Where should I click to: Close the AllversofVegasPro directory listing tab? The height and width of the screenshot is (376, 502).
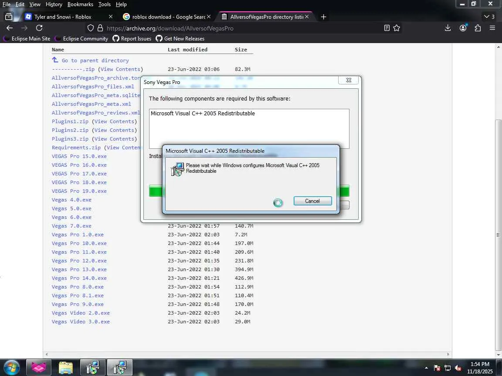tap(307, 17)
